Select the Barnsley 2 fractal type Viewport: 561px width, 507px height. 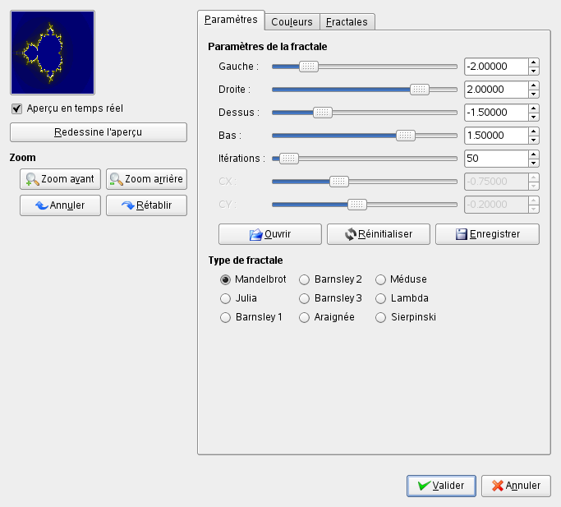click(304, 279)
